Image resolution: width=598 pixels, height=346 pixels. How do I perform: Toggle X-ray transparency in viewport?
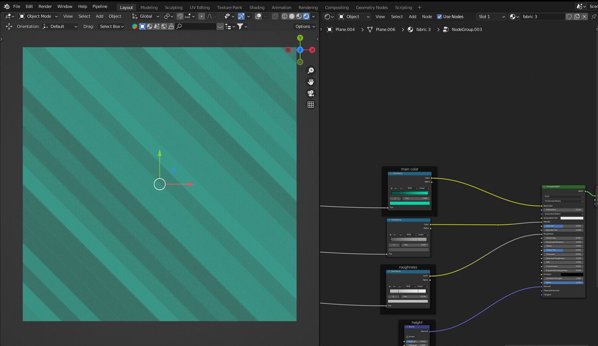point(275,16)
